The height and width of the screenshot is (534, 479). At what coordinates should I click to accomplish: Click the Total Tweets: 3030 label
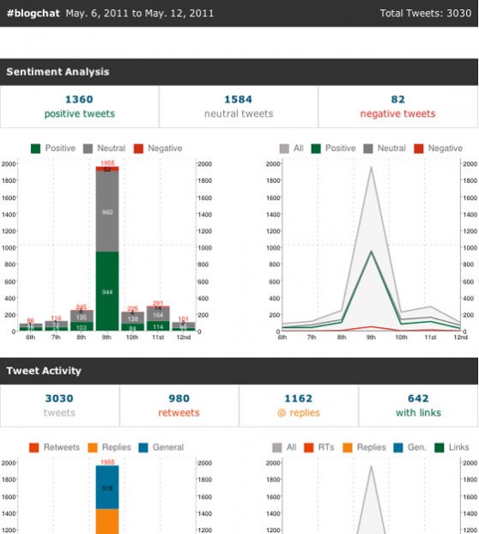[x=426, y=13]
